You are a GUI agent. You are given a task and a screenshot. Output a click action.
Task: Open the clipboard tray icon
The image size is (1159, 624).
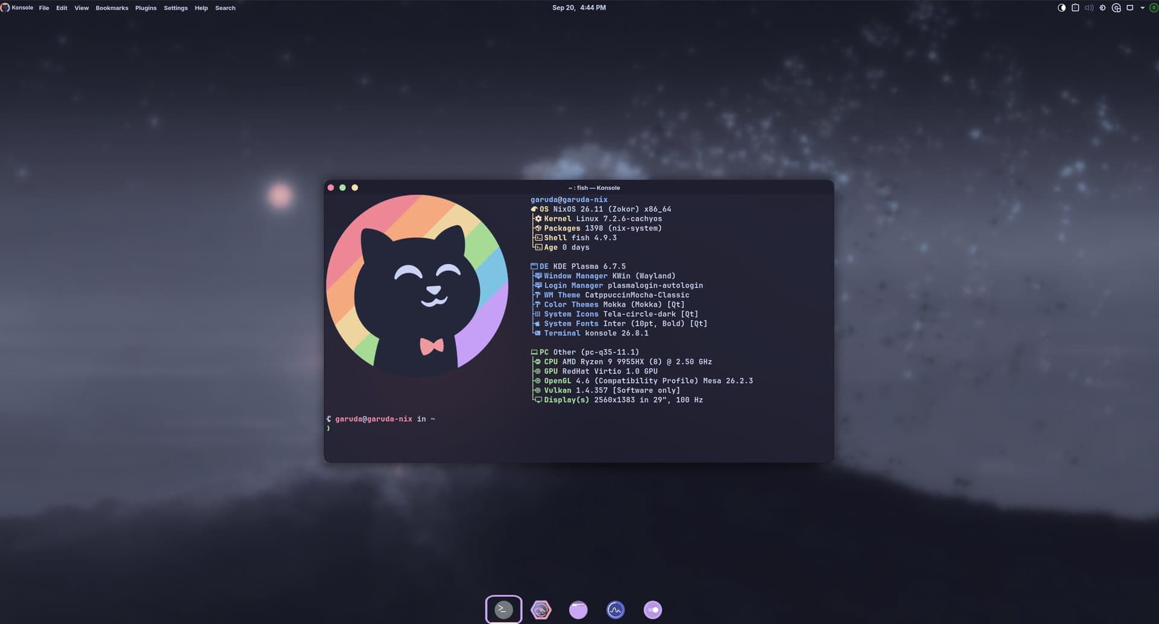click(1075, 8)
